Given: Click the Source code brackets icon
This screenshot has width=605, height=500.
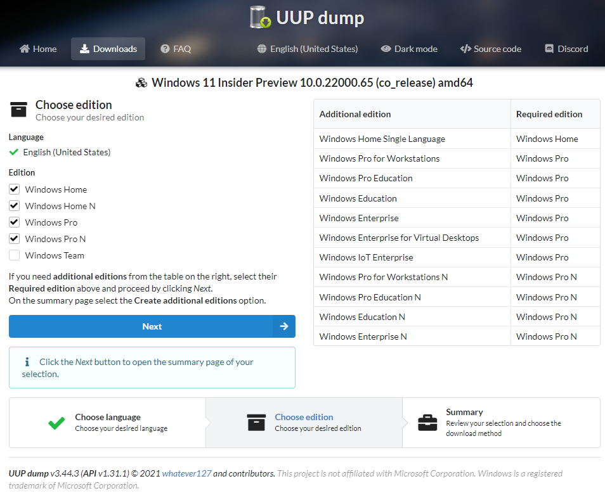Looking at the screenshot, I should tap(465, 49).
